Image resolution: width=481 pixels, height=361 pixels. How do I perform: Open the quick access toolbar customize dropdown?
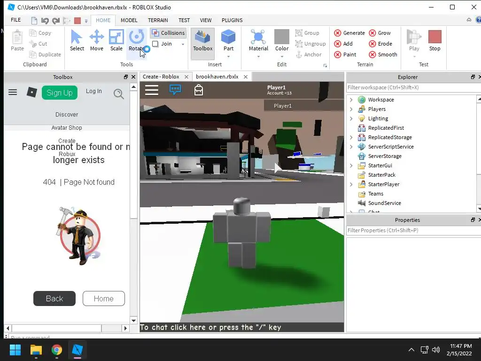86,21
